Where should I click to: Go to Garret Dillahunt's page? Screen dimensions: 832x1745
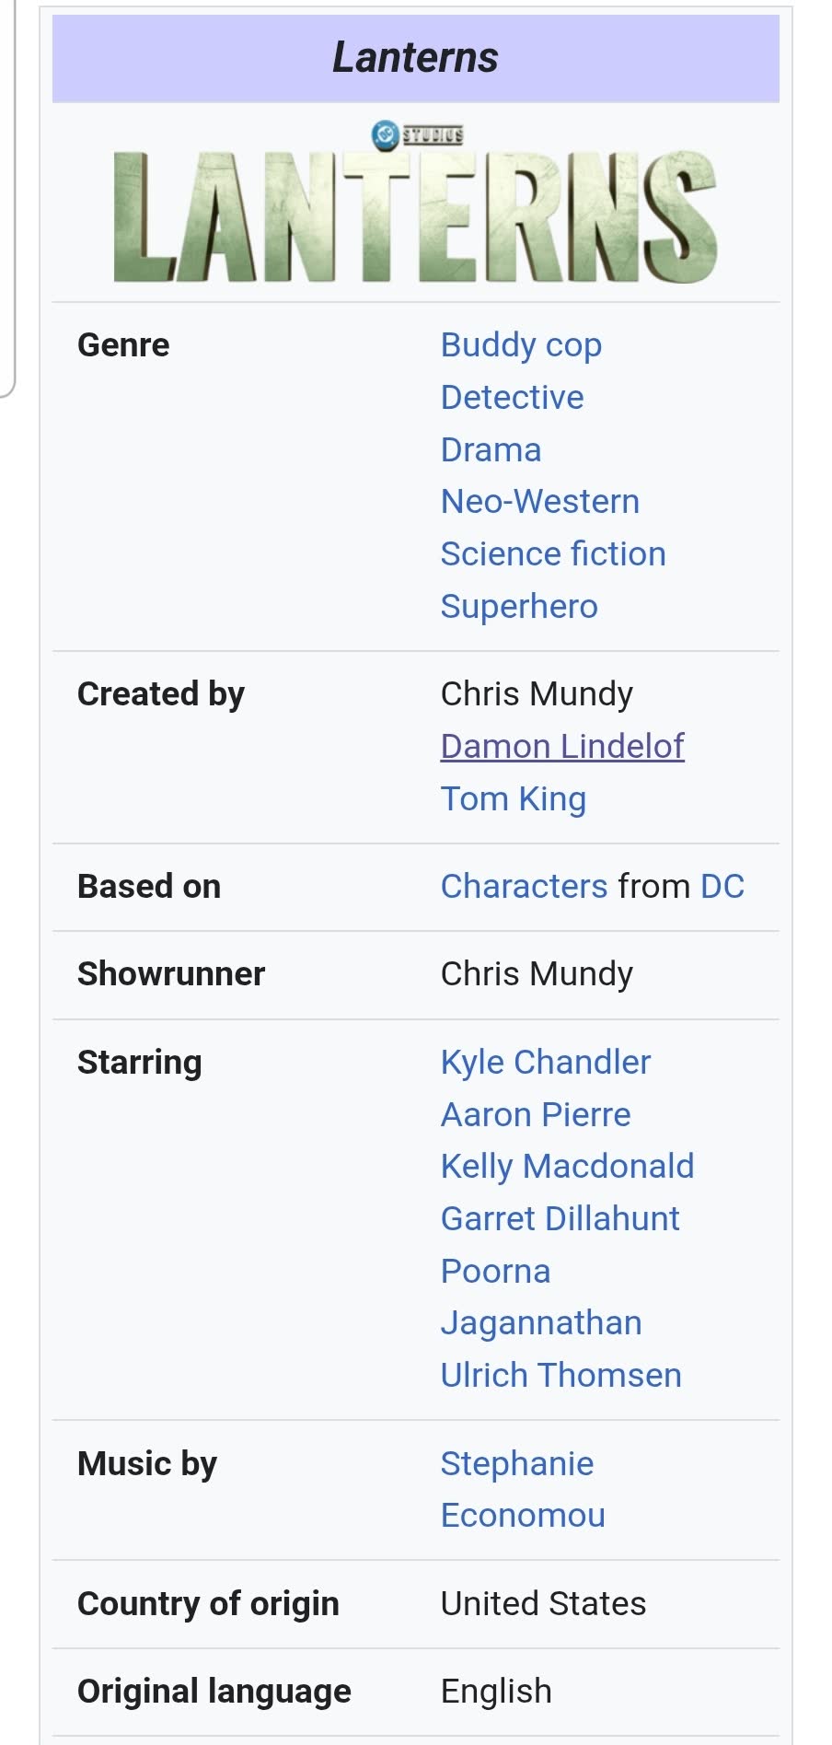[560, 1219]
